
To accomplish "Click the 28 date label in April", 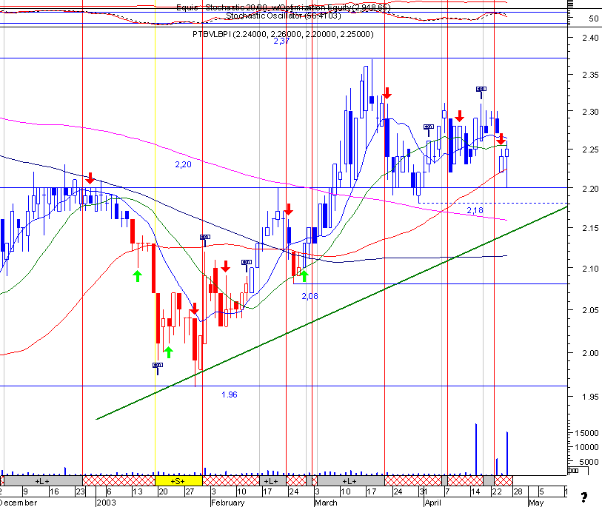I will point(518,491).
